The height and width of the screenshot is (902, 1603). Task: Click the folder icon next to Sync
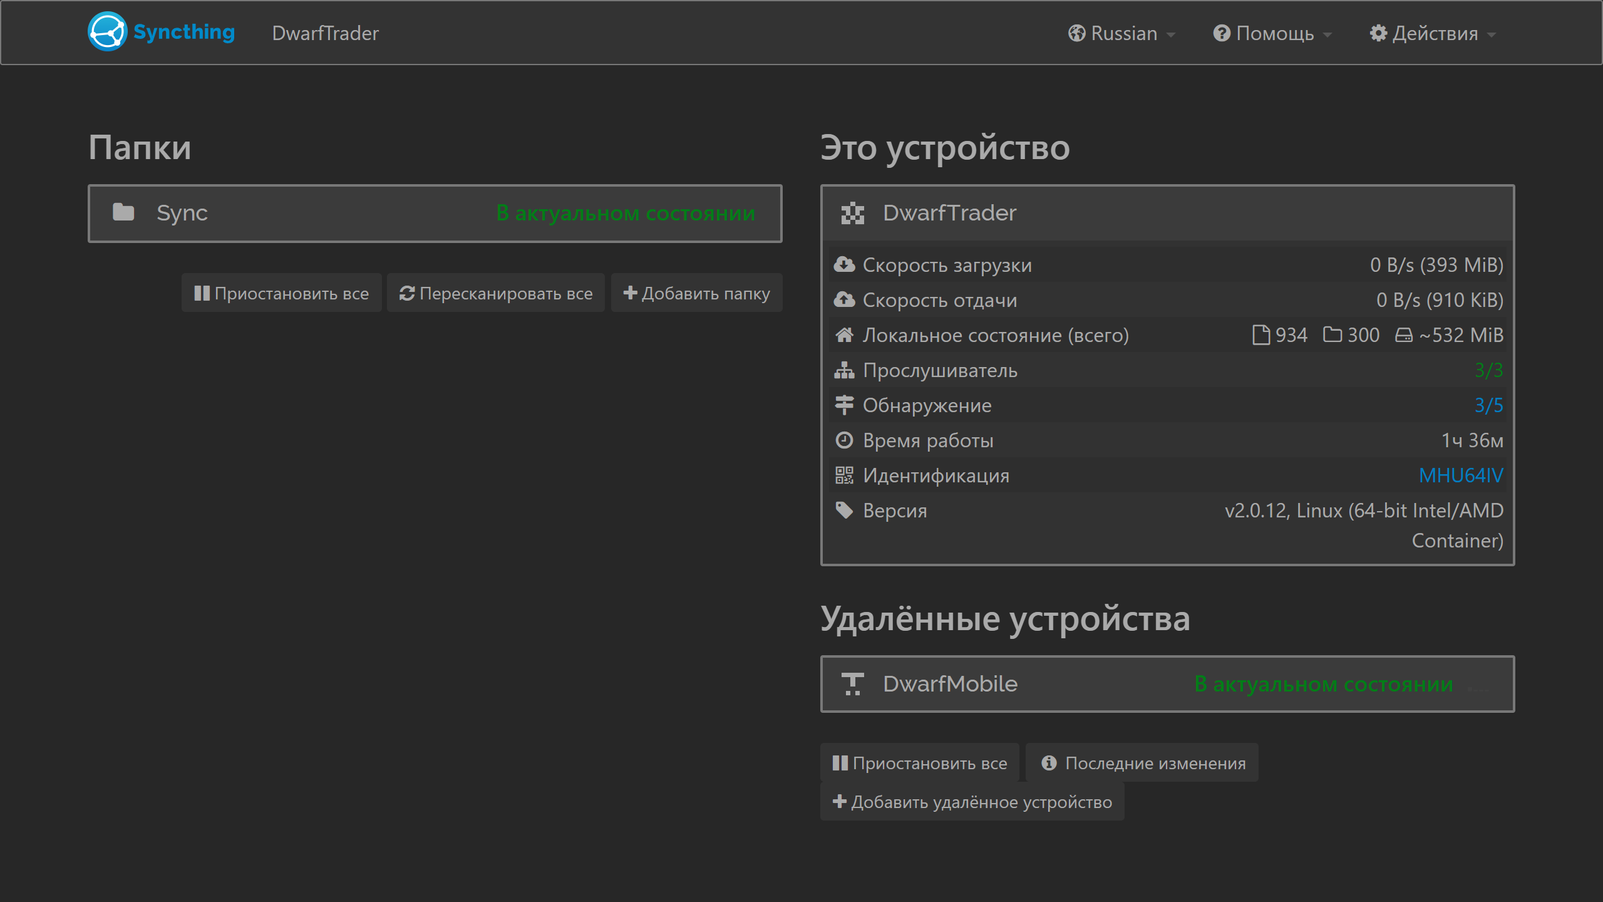(124, 212)
